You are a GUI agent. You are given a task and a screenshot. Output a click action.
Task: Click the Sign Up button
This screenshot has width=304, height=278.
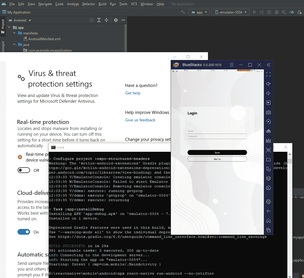coord(217,159)
